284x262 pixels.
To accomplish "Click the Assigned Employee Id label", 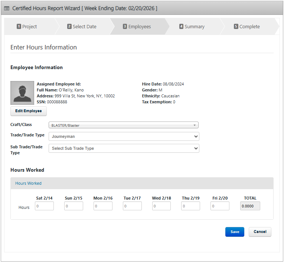I will click(x=59, y=84).
